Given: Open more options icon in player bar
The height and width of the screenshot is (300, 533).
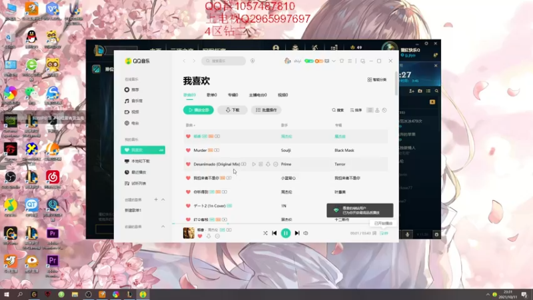Looking at the screenshot, I should [217, 236].
